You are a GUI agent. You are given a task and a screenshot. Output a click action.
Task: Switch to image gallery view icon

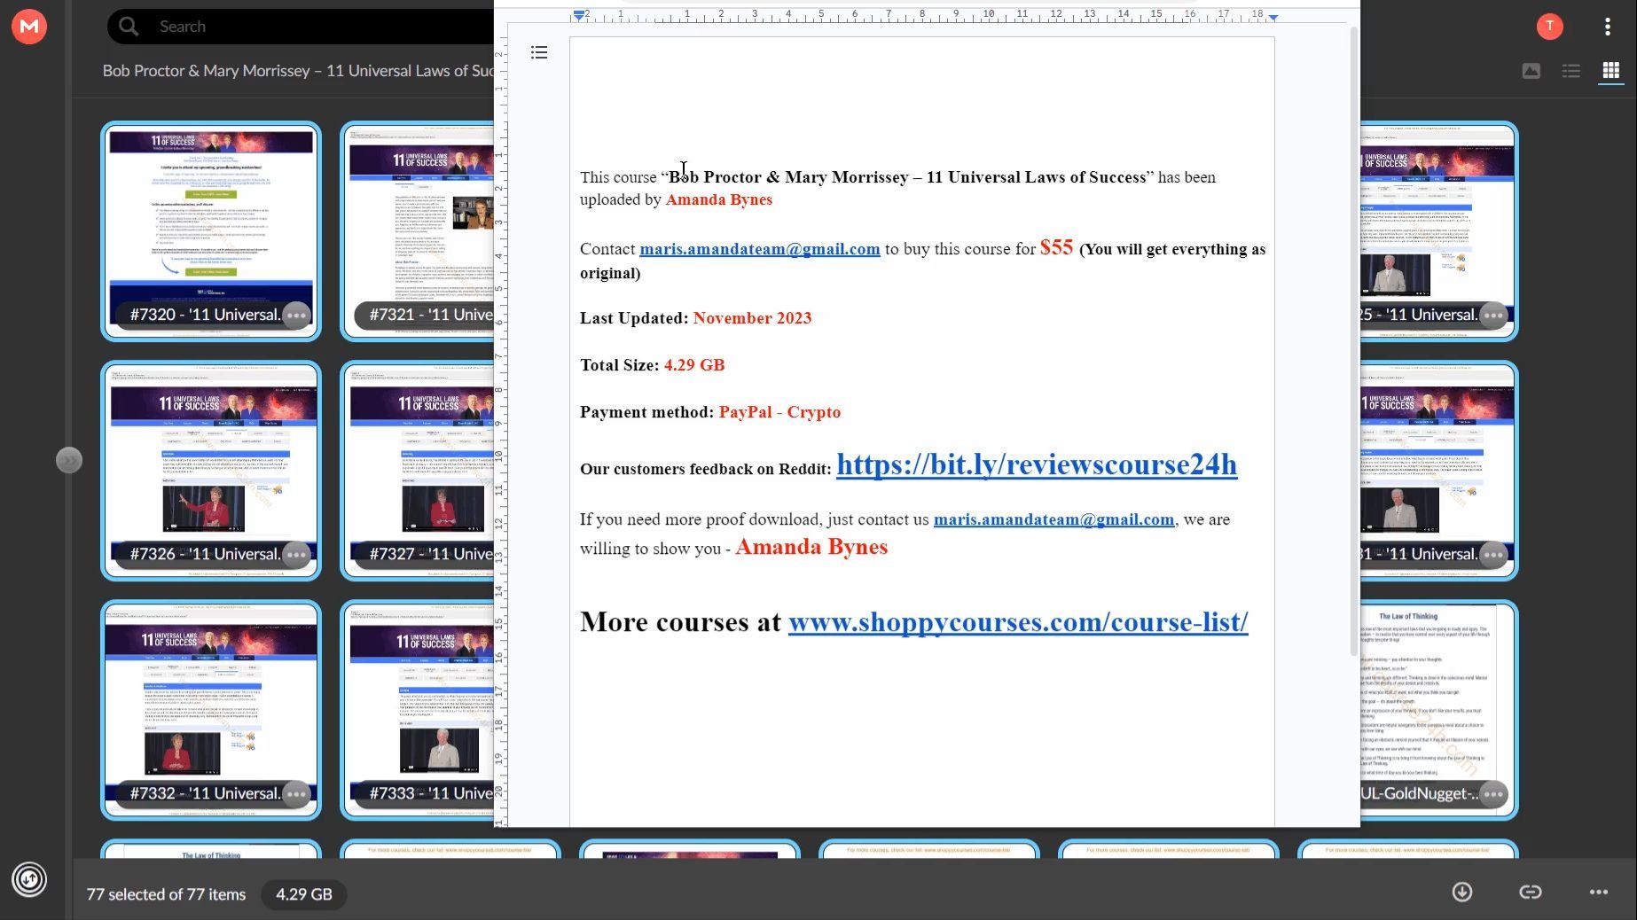coord(1531,71)
